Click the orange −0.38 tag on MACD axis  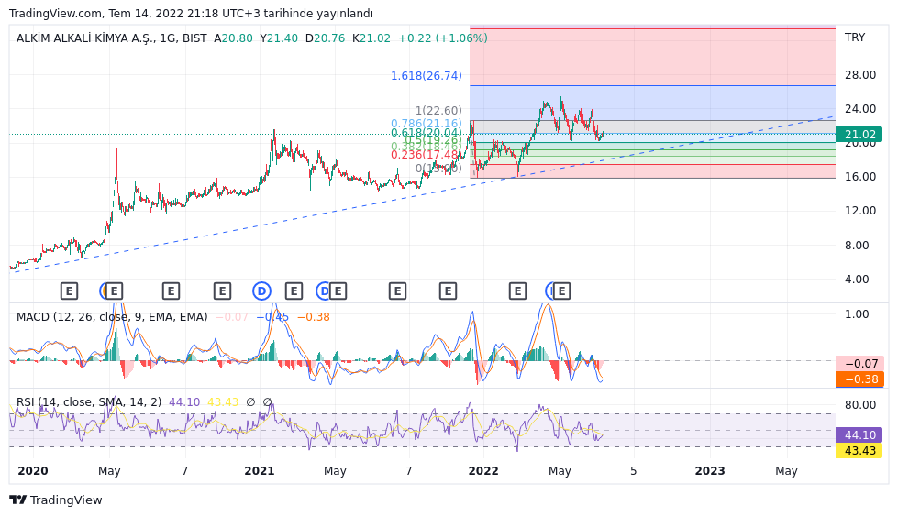tap(859, 379)
